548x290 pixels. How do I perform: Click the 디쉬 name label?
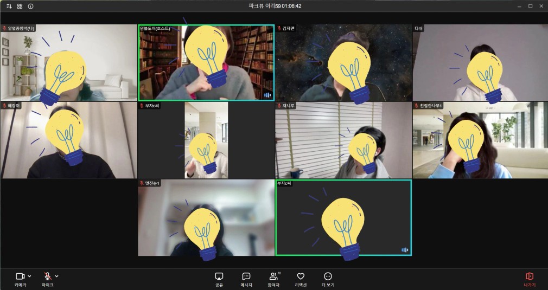[418, 28]
